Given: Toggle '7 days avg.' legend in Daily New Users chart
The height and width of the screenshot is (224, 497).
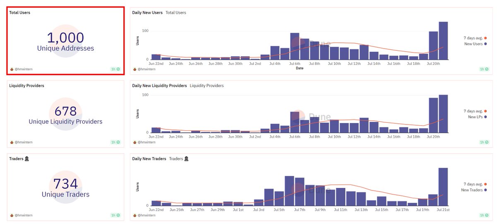Looking at the screenshot, I should point(475,38).
